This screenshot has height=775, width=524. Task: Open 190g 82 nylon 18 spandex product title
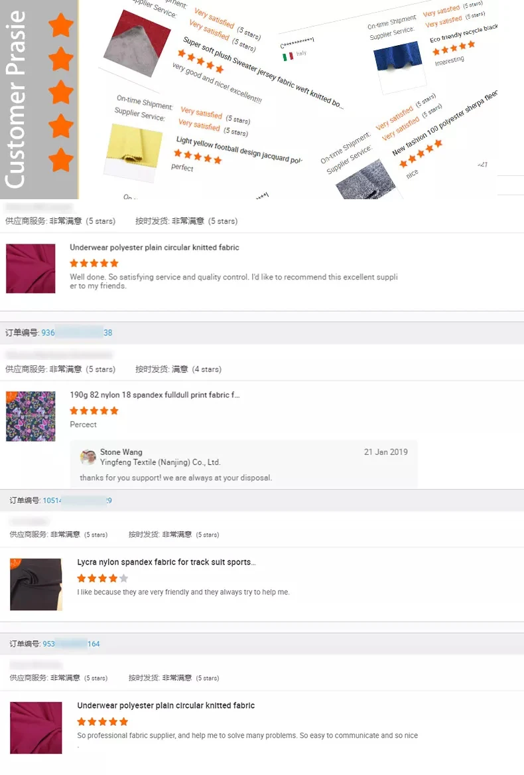tap(155, 395)
